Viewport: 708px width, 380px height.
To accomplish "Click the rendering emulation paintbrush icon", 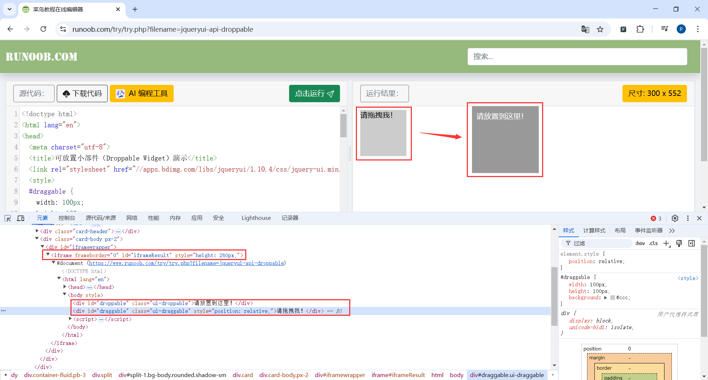I will point(679,243).
